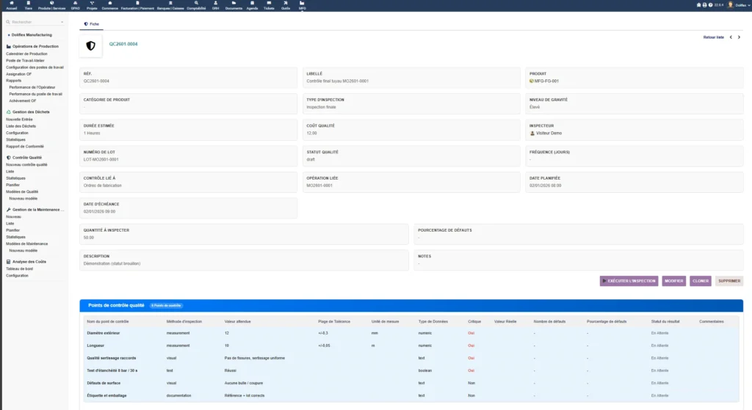Open Rapports section in sidebar
Screen dimensions: 752x410
pyautogui.click(x=14, y=81)
